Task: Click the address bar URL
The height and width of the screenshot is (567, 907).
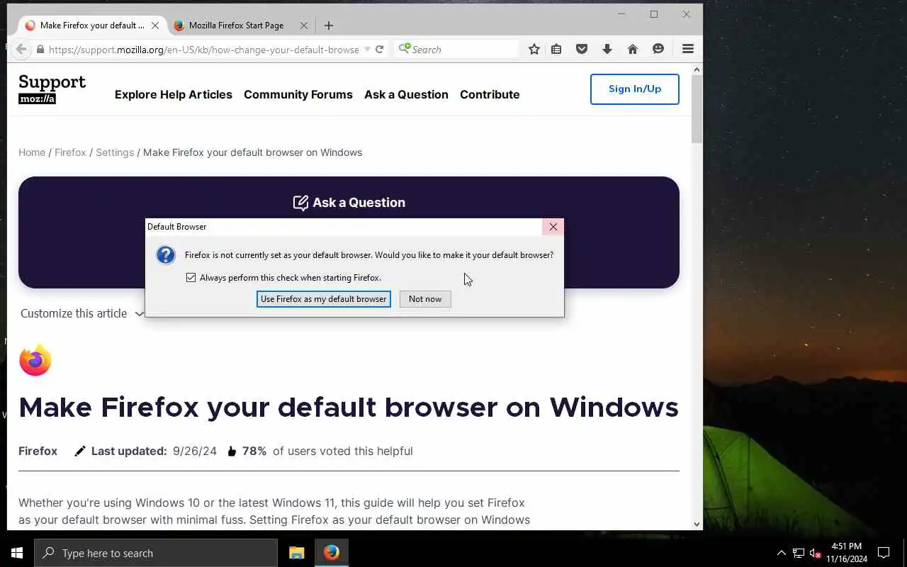Action: click(x=204, y=50)
